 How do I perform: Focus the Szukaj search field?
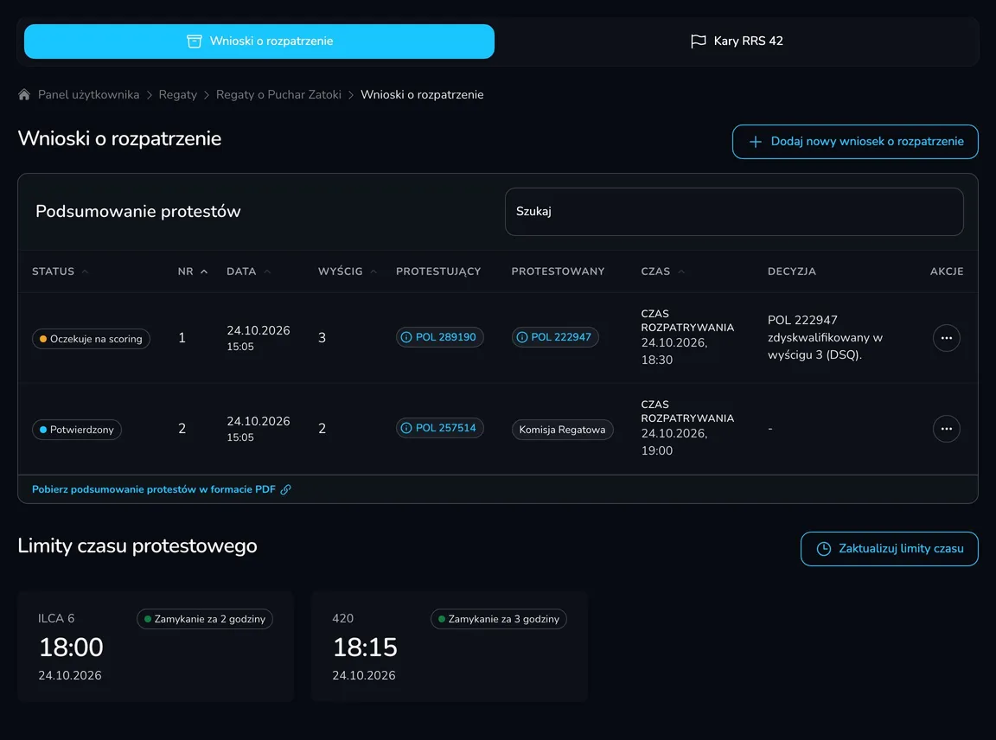click(734, 212)
